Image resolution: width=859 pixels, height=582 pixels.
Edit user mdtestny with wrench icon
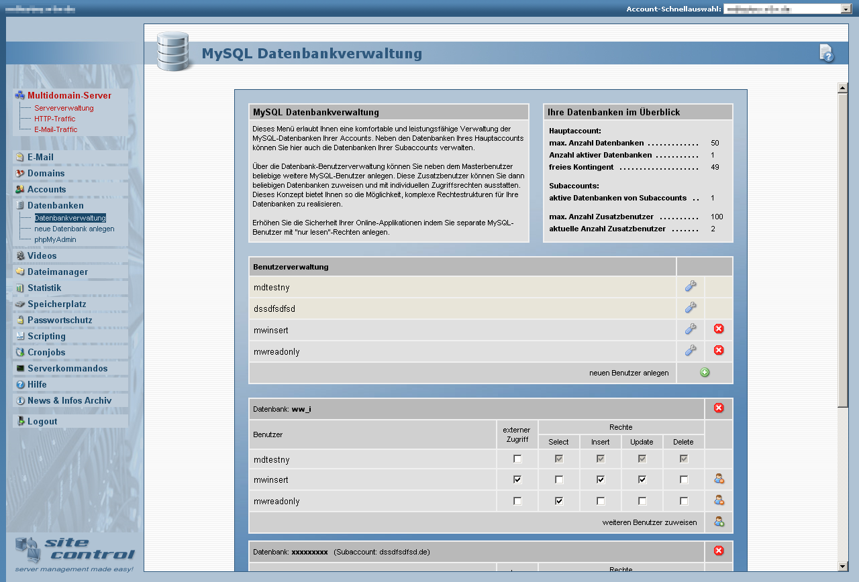[691, 286]
